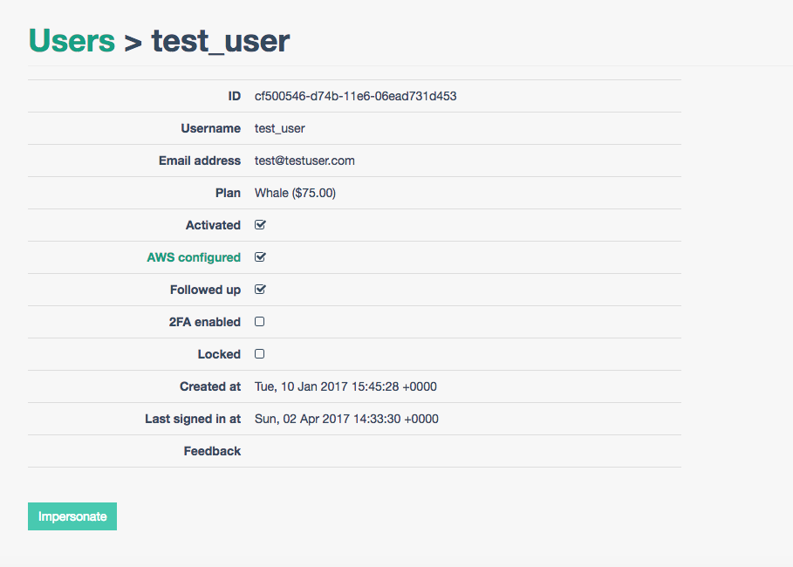Go back to Users via breadcrumb link

[72, 41]
